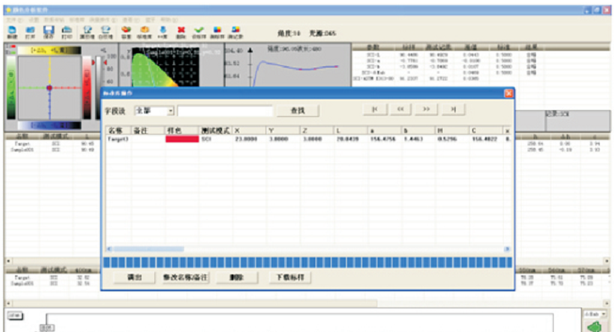Click the 测试模式 column header in dialog
This screenshot has height=332, width=614.
tap(215, 130)
